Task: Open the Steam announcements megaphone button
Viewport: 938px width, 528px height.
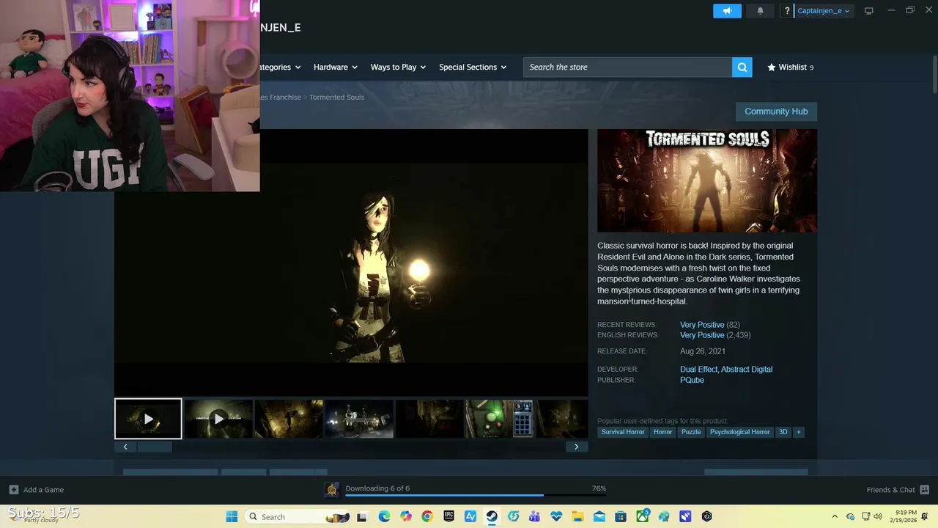Action: [727, 11]
